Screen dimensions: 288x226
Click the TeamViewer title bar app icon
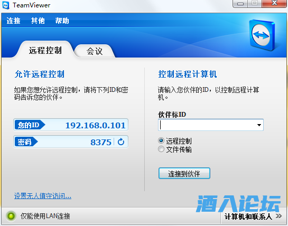[6, 5]
